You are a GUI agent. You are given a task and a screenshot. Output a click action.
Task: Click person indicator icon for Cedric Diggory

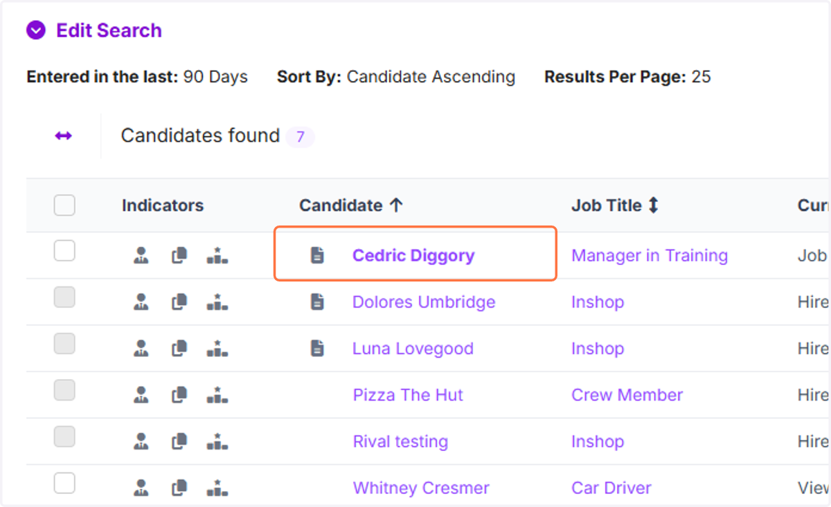(x=141, y=256)
